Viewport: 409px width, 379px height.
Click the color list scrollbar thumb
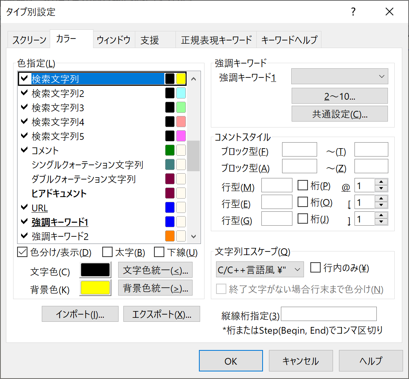(193, 156)
